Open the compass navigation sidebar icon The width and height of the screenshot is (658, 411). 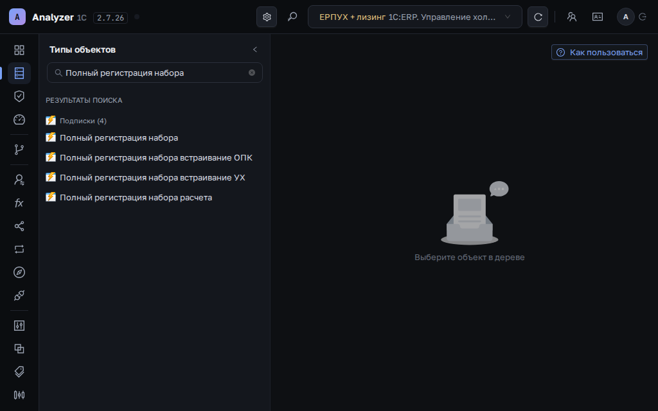(x=19, y=272)
